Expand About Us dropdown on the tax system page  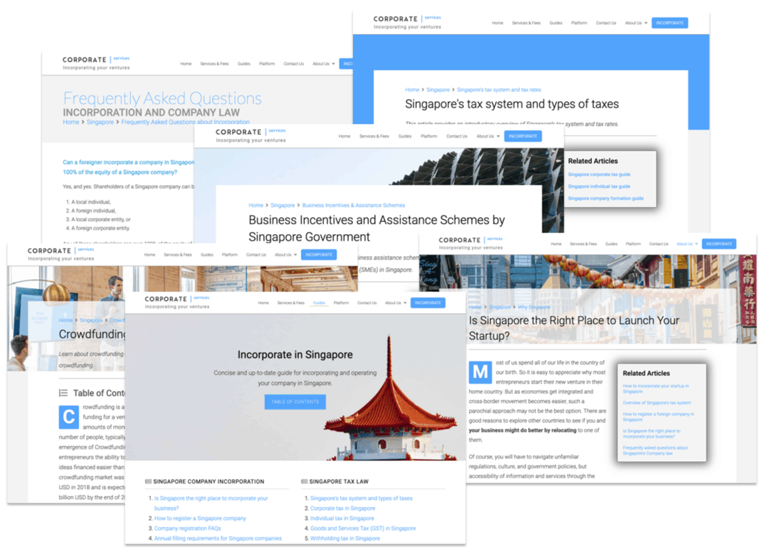tap(636, 23)
